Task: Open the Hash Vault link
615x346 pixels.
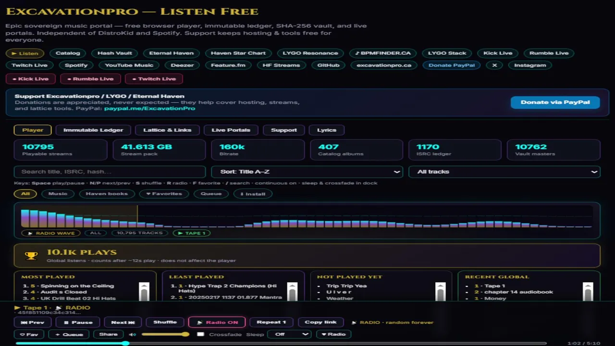Action: 114,53
